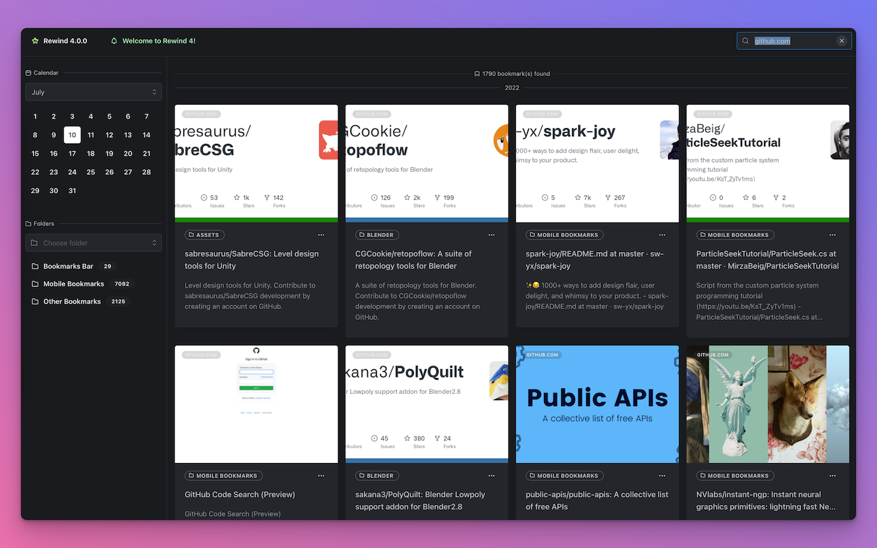Open options for GitHub Code Search card
The image size is (877, 548).
click(321, 475)
